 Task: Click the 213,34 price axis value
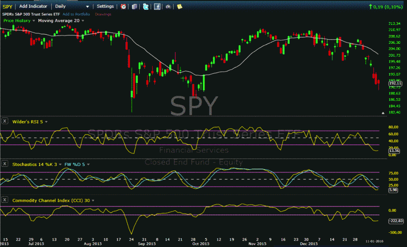(x=394, y=24)
